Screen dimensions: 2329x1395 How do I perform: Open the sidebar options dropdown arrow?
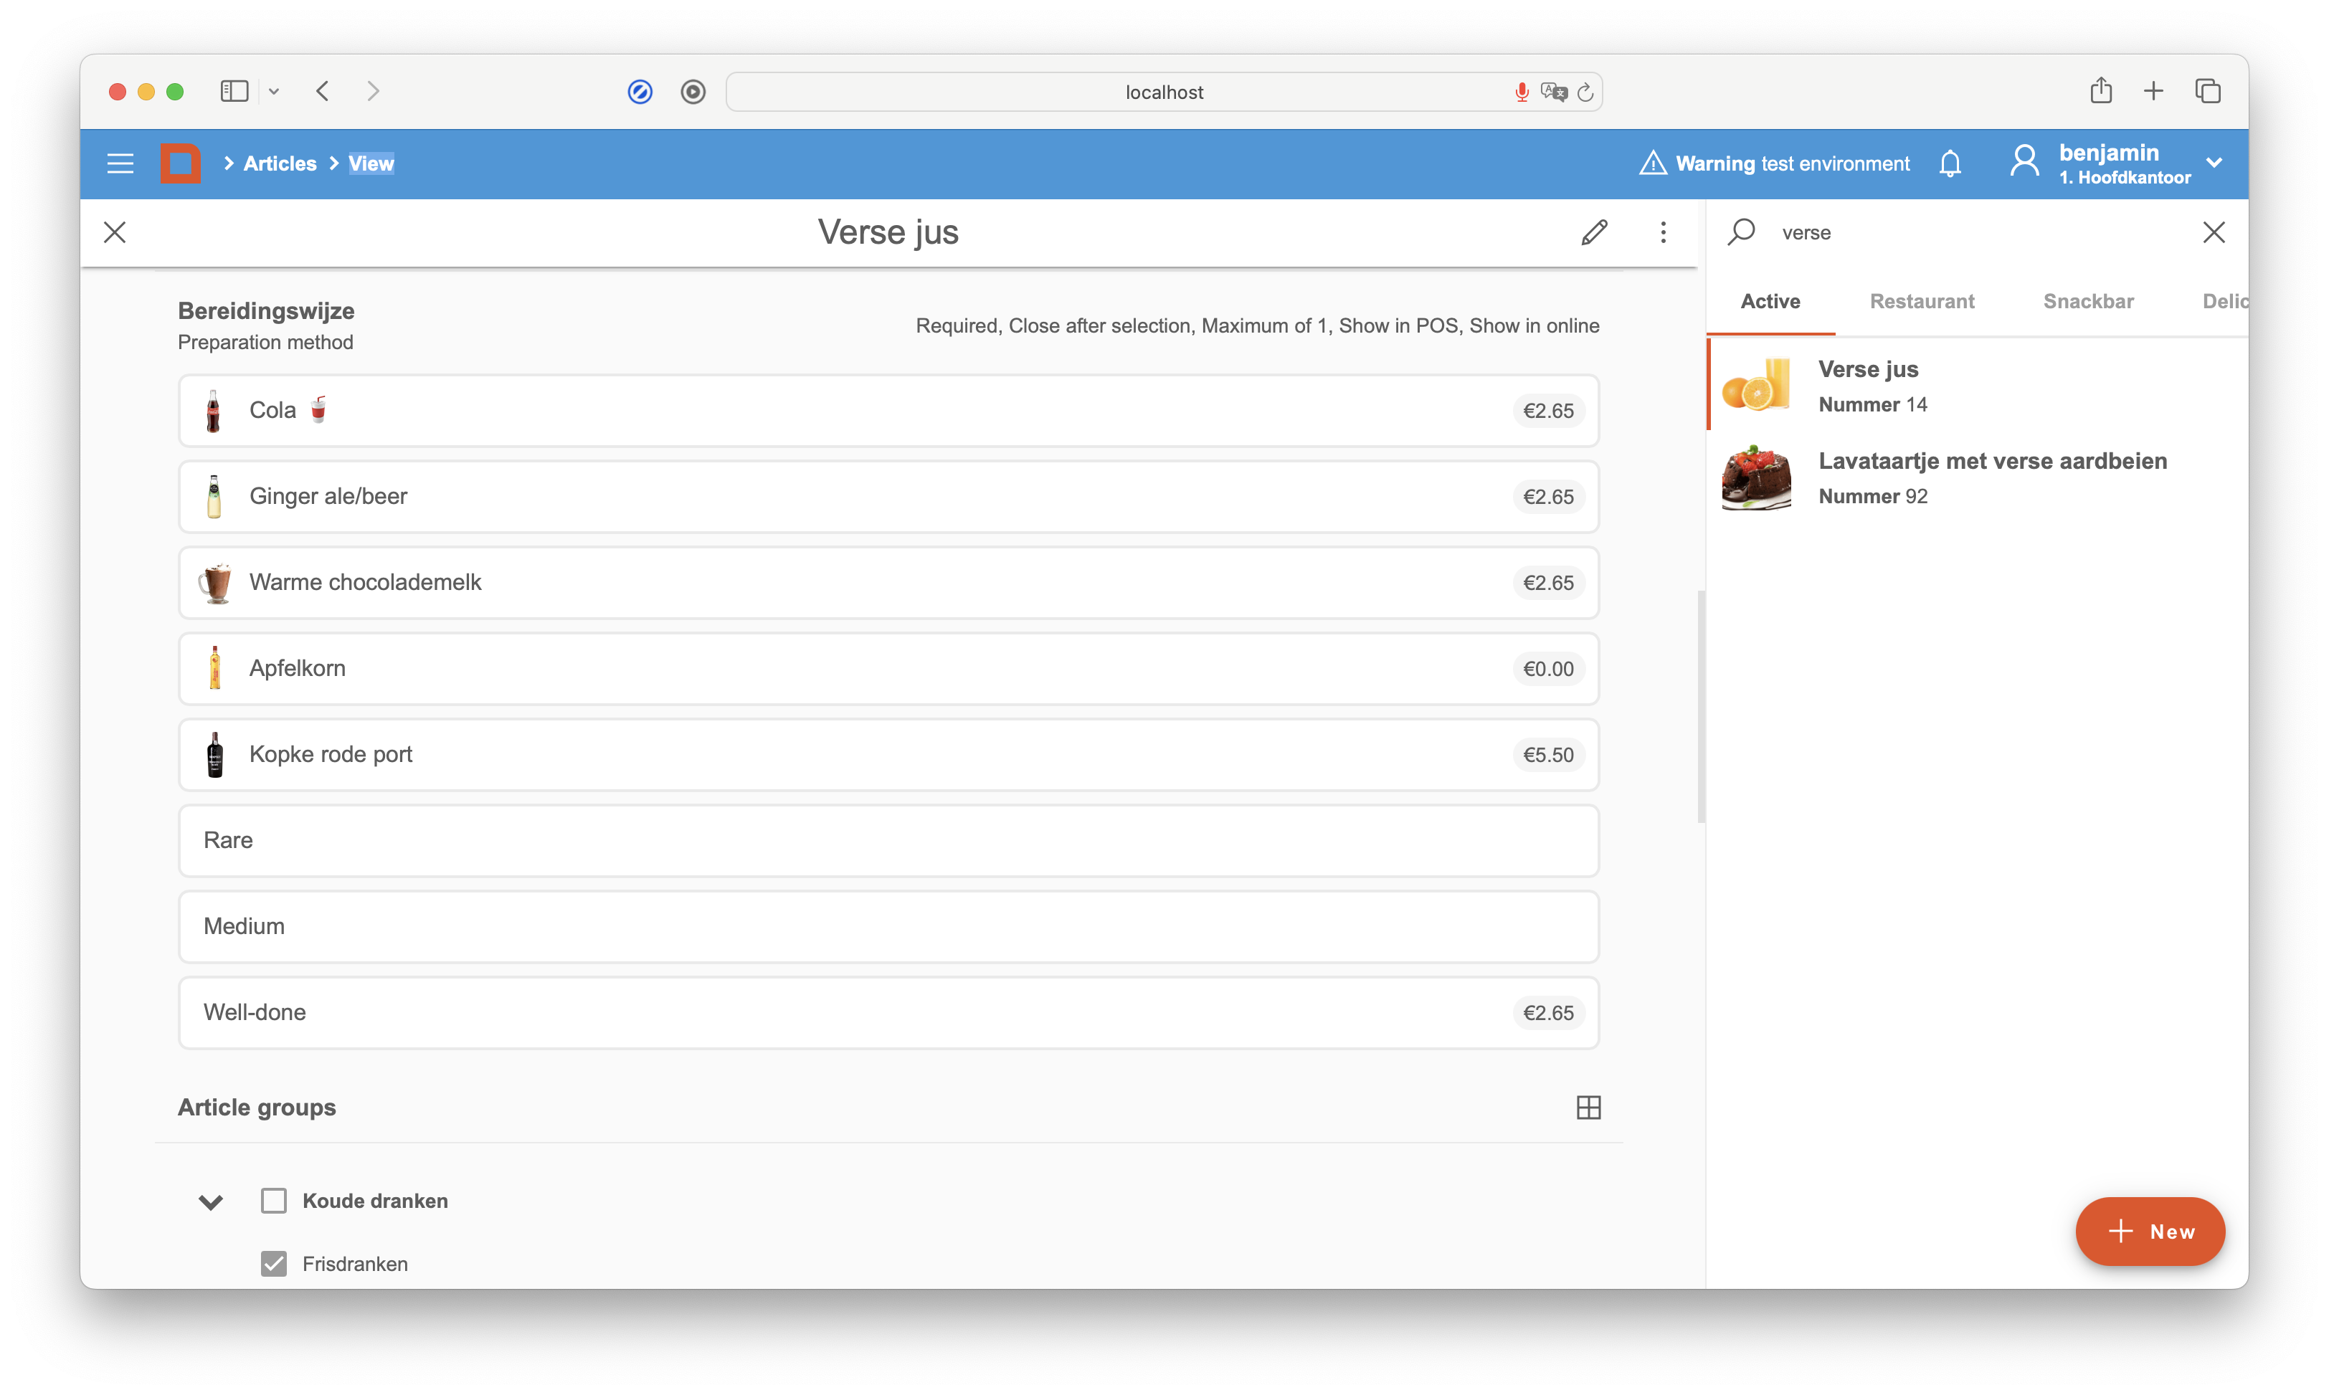pyautogui.click(x=274, y=91)
